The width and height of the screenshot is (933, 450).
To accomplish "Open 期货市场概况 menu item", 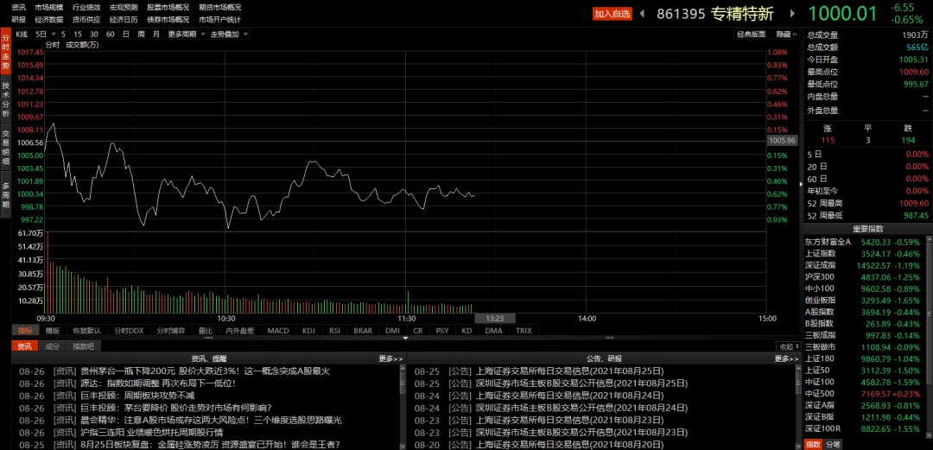I will tap(219, 8).
